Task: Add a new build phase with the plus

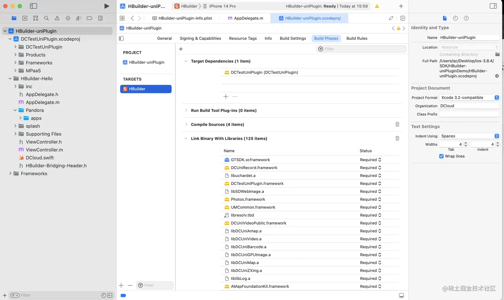Action: click(x=181, y=49)
